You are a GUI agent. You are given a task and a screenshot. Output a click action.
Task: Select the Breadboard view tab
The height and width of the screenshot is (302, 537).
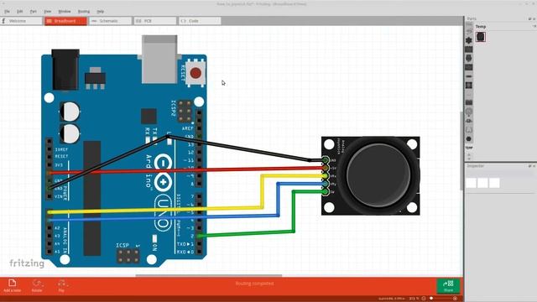pyautogui.click(x=65, y=21)
